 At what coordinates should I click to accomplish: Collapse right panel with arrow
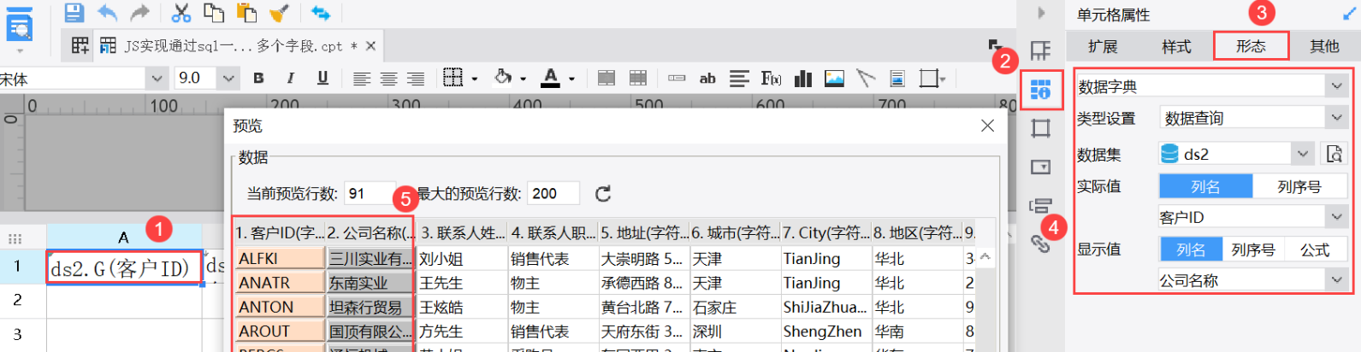(1041, 13)
